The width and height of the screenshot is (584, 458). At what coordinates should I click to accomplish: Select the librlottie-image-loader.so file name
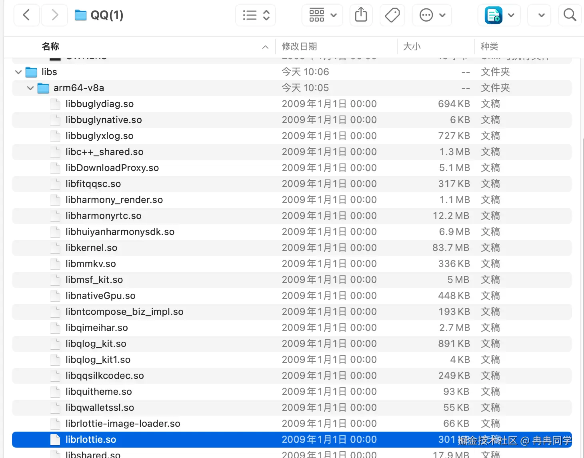click(123, 424)
